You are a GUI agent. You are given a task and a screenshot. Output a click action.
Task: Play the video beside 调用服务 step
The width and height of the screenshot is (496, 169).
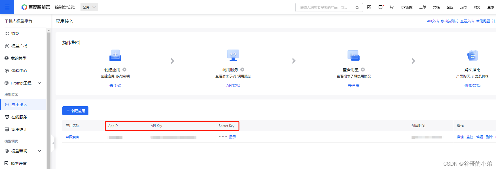[x=242, y=70]
